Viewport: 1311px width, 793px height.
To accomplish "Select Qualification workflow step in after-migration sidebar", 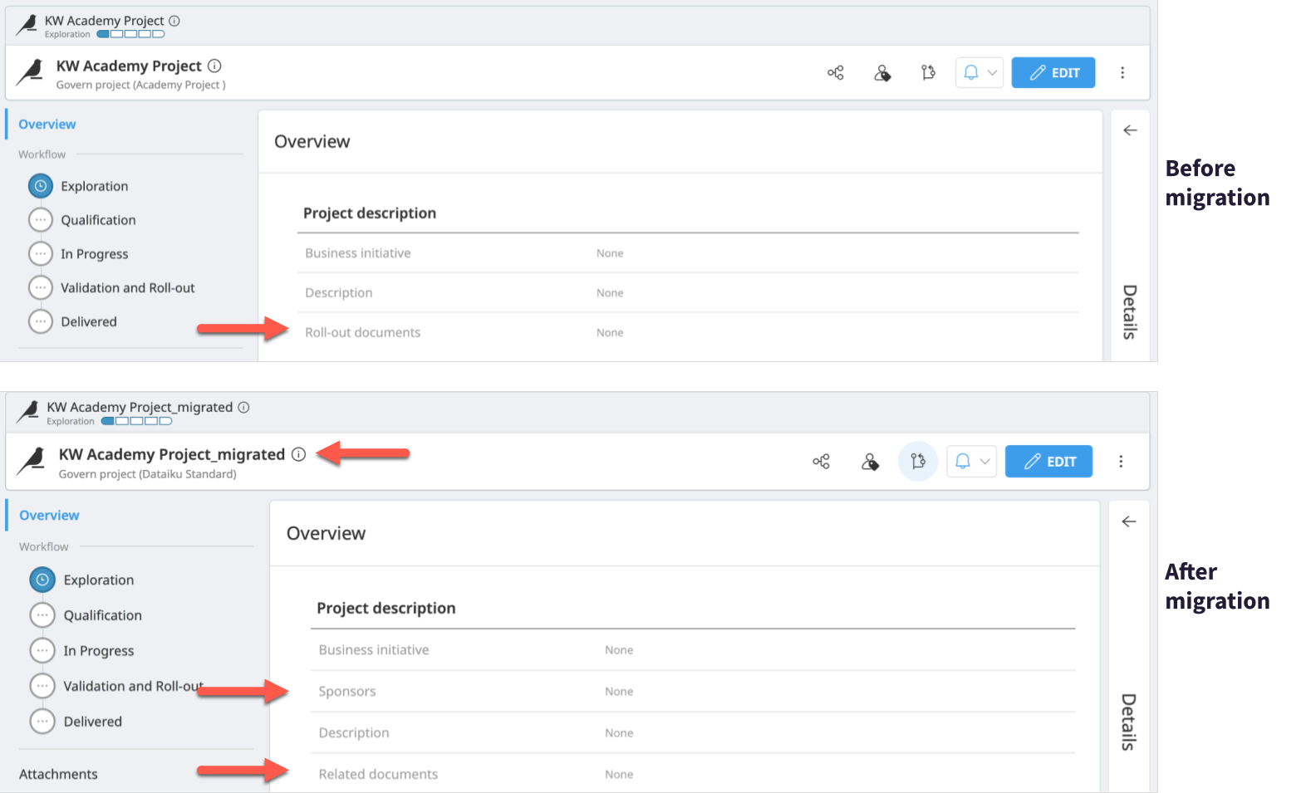I will [86, 615].
